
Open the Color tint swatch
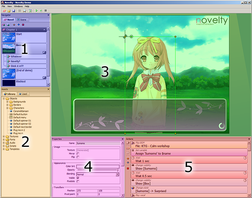(98, 167)
